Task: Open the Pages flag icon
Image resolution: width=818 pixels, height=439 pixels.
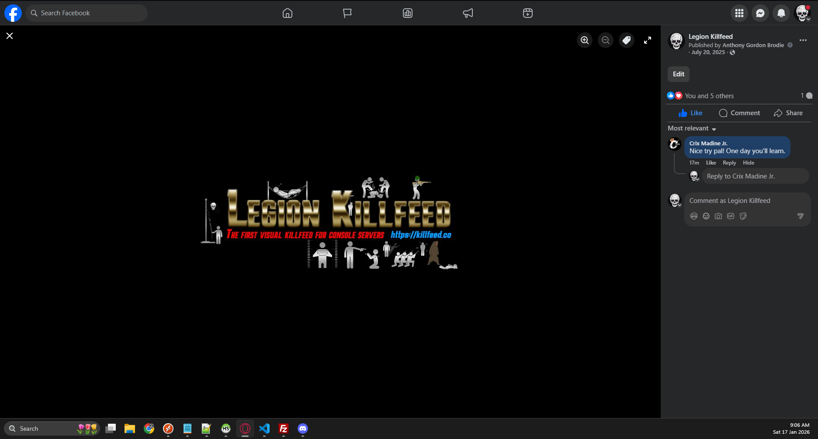Action: (347, 13)
